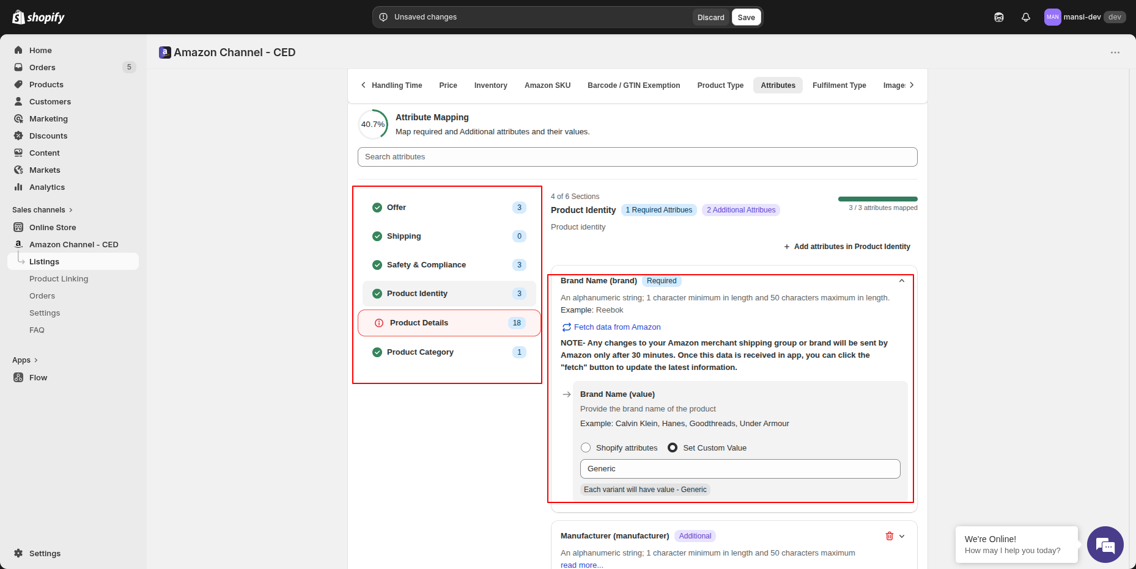Open the three-dot more actions menu
Viewport: 1136px width, 569px height.
1115,53
